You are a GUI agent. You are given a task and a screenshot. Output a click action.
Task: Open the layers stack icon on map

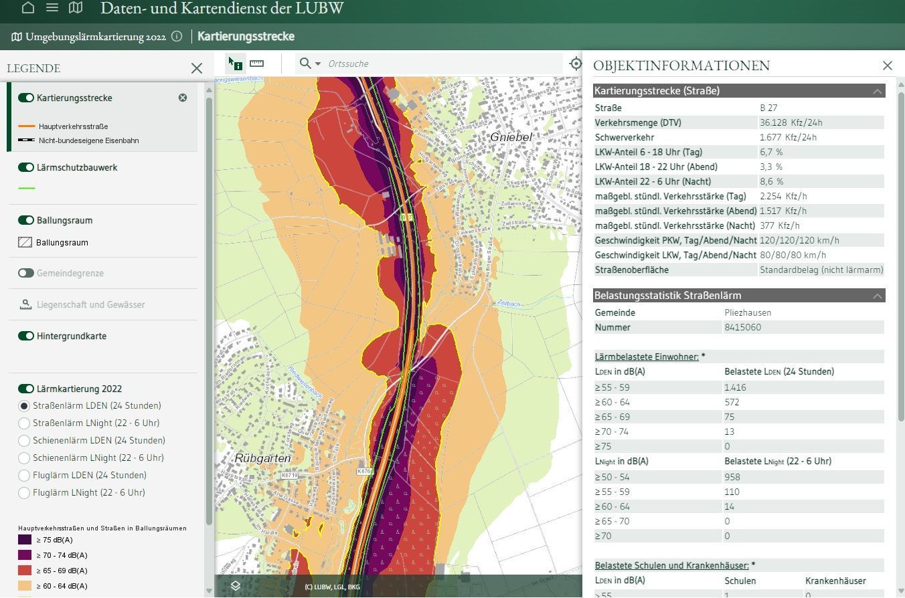tap(235, 586)
